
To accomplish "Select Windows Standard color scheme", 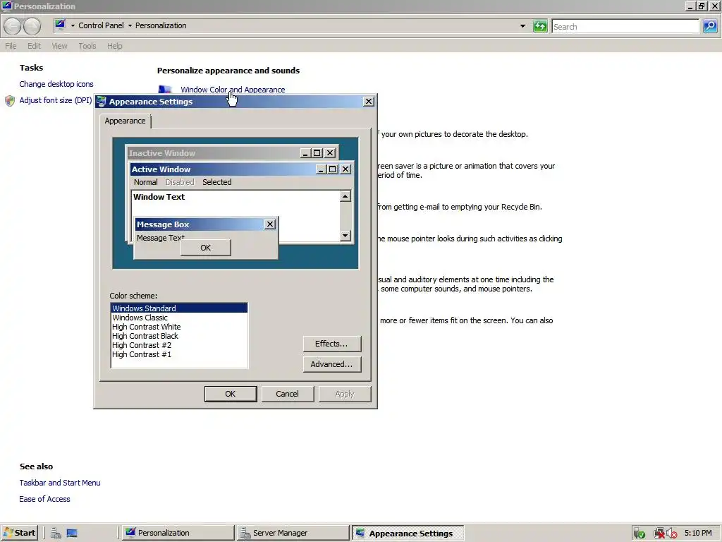I will [x=179, y=308].
